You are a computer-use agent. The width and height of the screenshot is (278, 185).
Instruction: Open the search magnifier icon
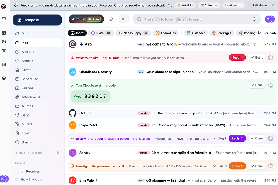coord(139,19)
